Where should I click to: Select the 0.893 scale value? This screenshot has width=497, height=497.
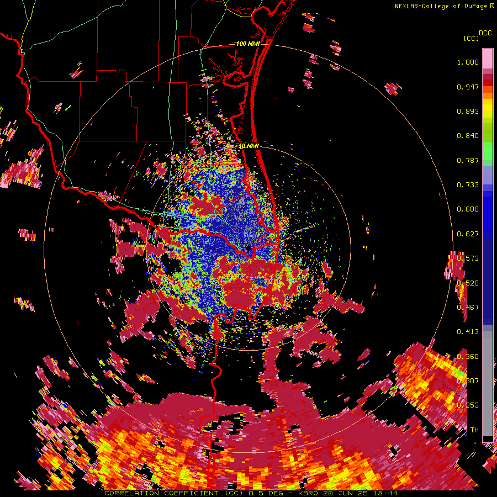click(468, 111)
